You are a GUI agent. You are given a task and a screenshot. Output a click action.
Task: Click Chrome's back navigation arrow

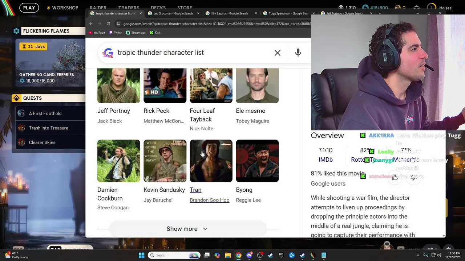coord(91,24)
